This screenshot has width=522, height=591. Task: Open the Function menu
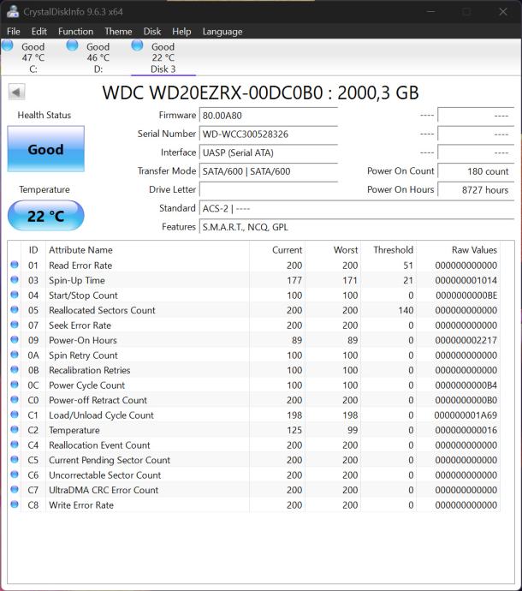(75, 32)
